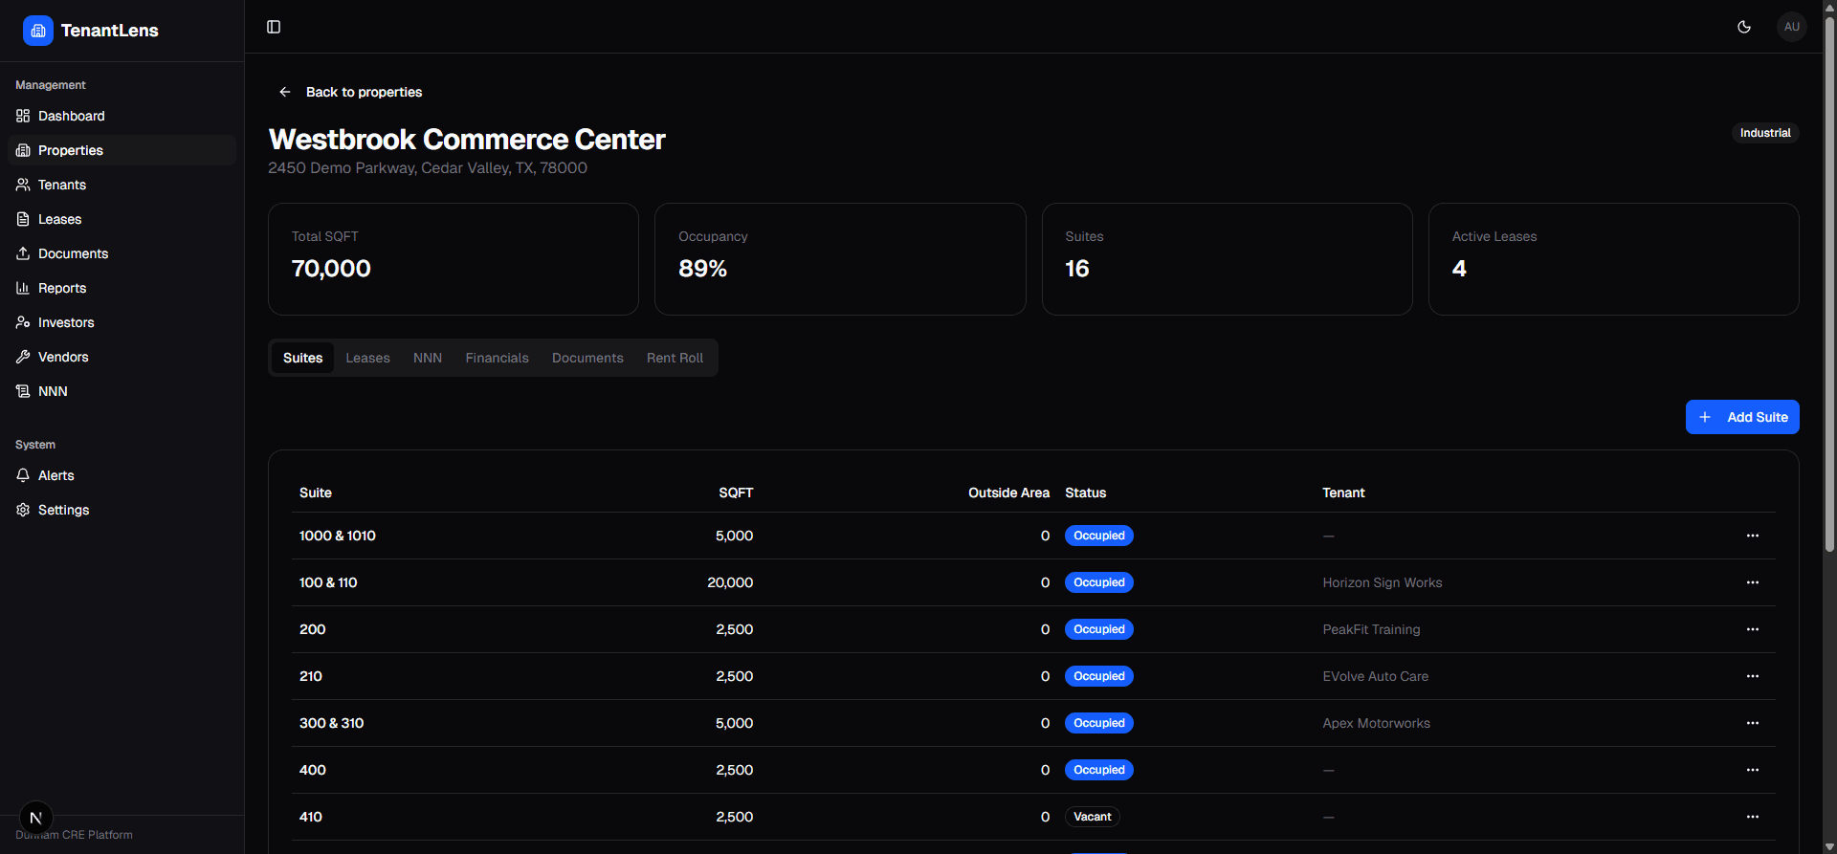Go to Tenants in the sidebar
Image resolution: width=1837 pixels, height=854 pixels.
[62, 185]
